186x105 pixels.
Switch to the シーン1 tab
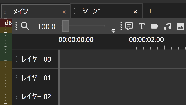(x=92, y=11)
